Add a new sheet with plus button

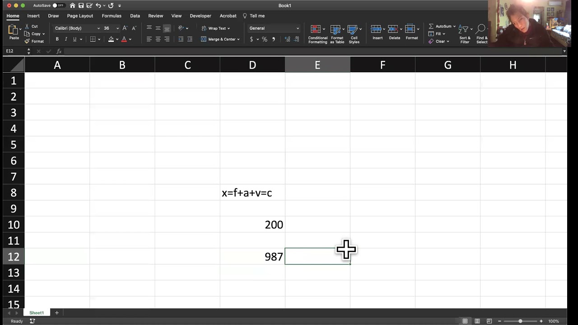pyautogui.click(x=57, y=313)
